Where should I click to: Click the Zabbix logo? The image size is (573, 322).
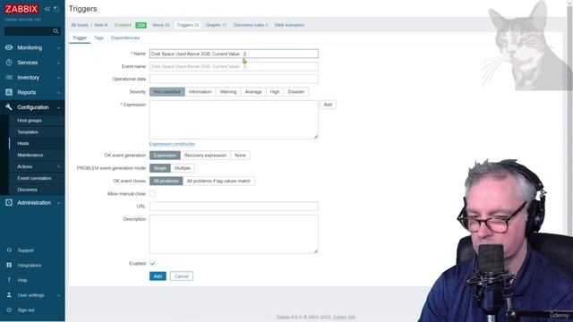pyautogui.click(x=21, y=9)
